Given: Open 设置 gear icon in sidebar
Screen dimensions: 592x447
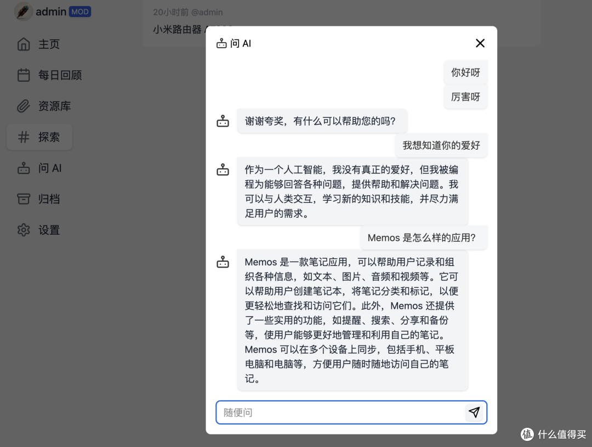Looking at the screenshot, I should click(24, 230).
